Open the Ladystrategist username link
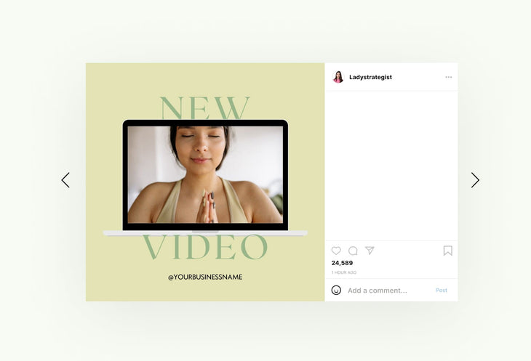This screenshot has height=361, width=531. (370, 77)
